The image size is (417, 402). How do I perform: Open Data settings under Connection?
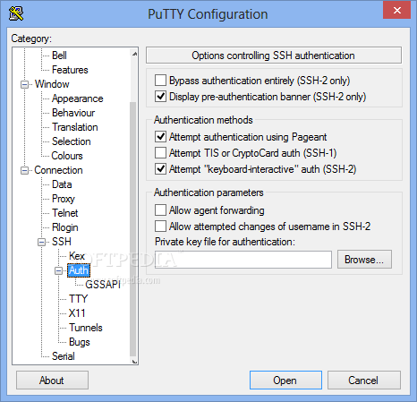click(x=62, y=184)
